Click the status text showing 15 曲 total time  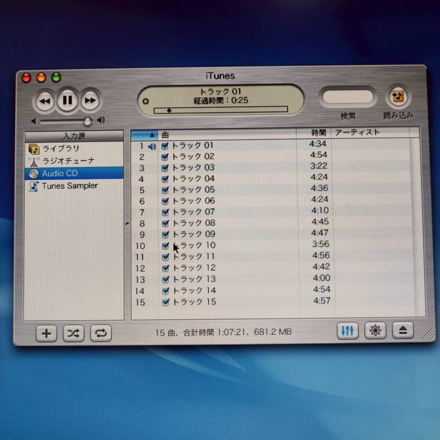pyautogui.click(x=223, y=332)
